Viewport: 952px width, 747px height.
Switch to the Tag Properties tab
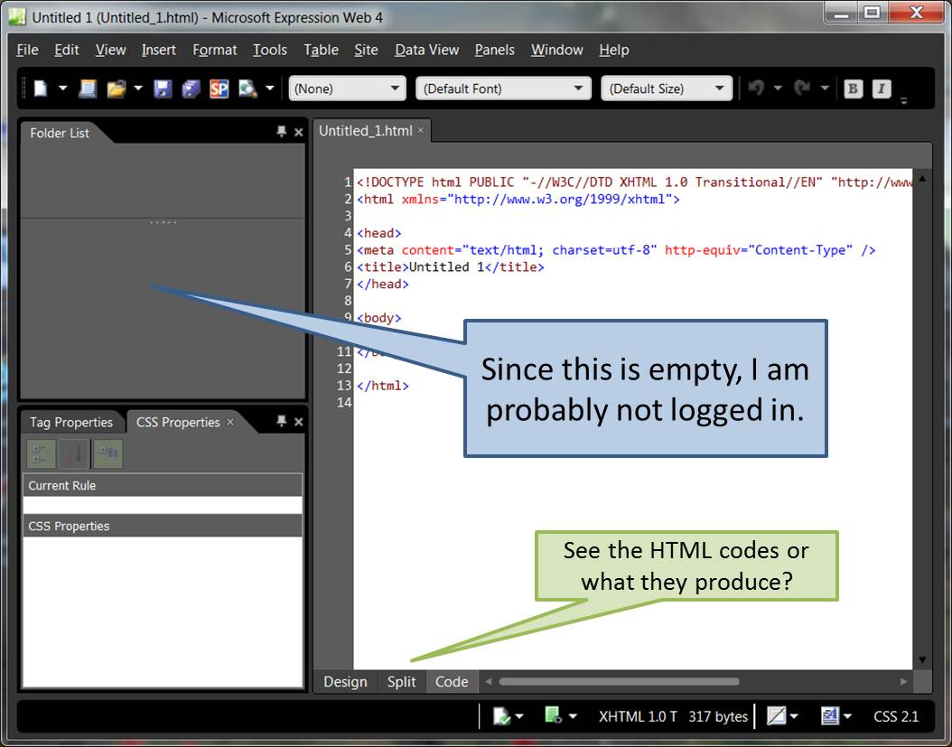point(71,422)
